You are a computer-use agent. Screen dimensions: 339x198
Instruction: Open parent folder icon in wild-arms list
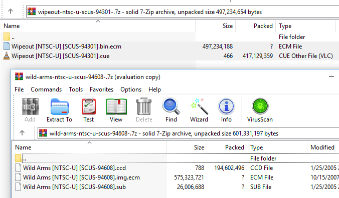(x=19, y=158)
